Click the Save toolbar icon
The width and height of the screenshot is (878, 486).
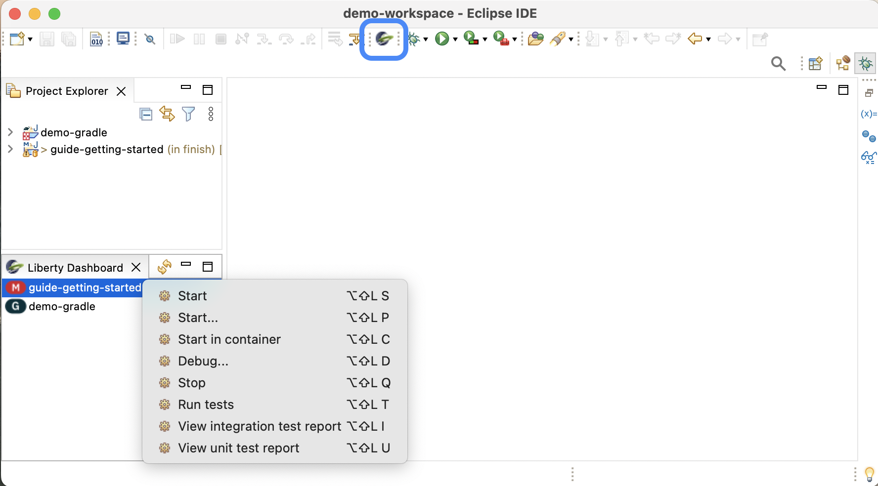point(46,39)
